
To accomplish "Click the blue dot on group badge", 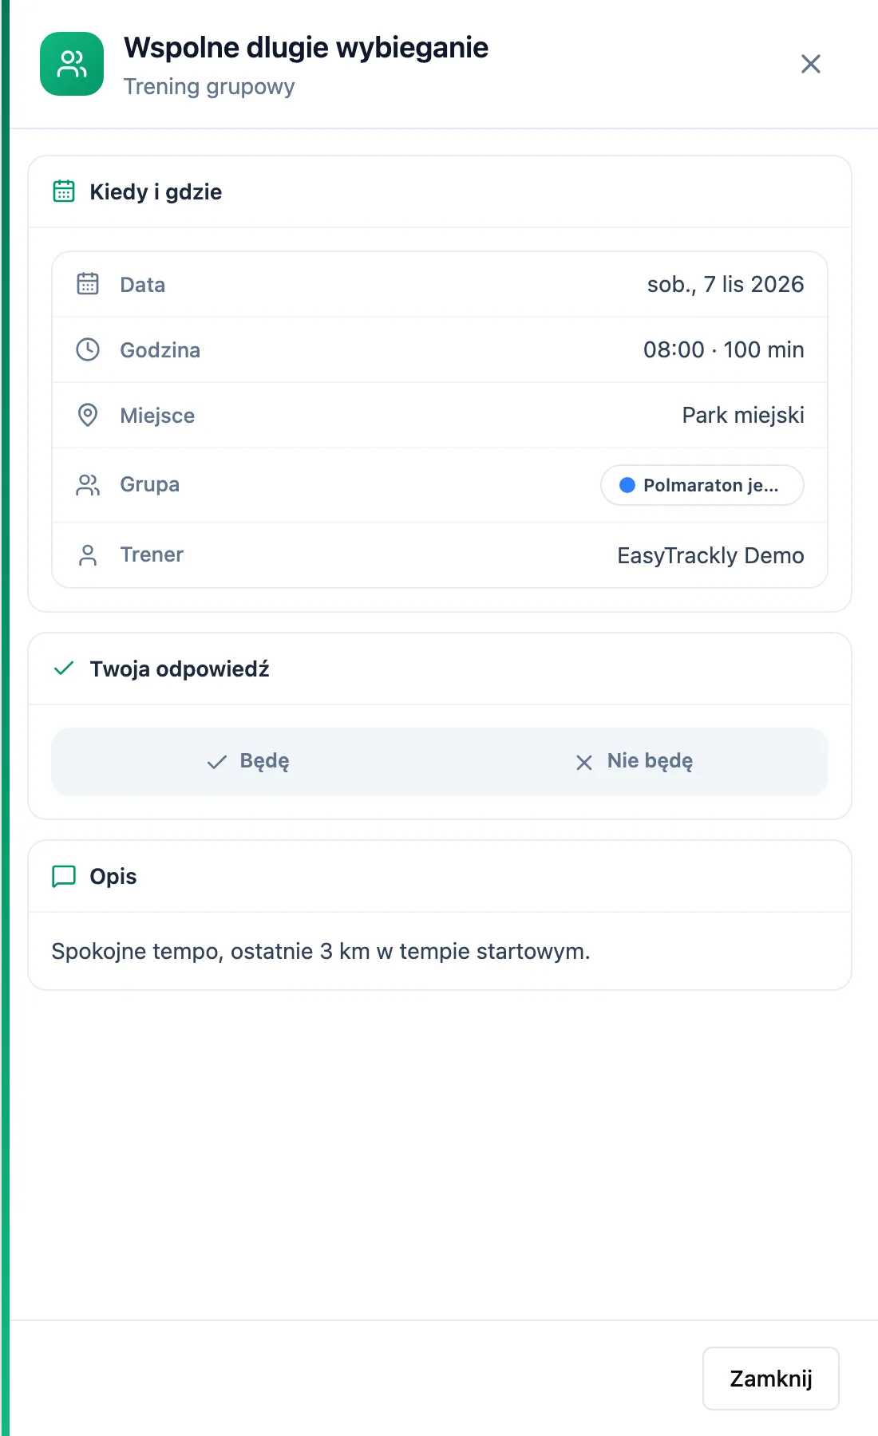I will coord(627,485).
